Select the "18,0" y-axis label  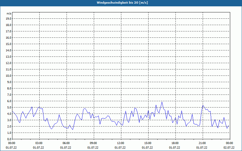coord(8,25)
